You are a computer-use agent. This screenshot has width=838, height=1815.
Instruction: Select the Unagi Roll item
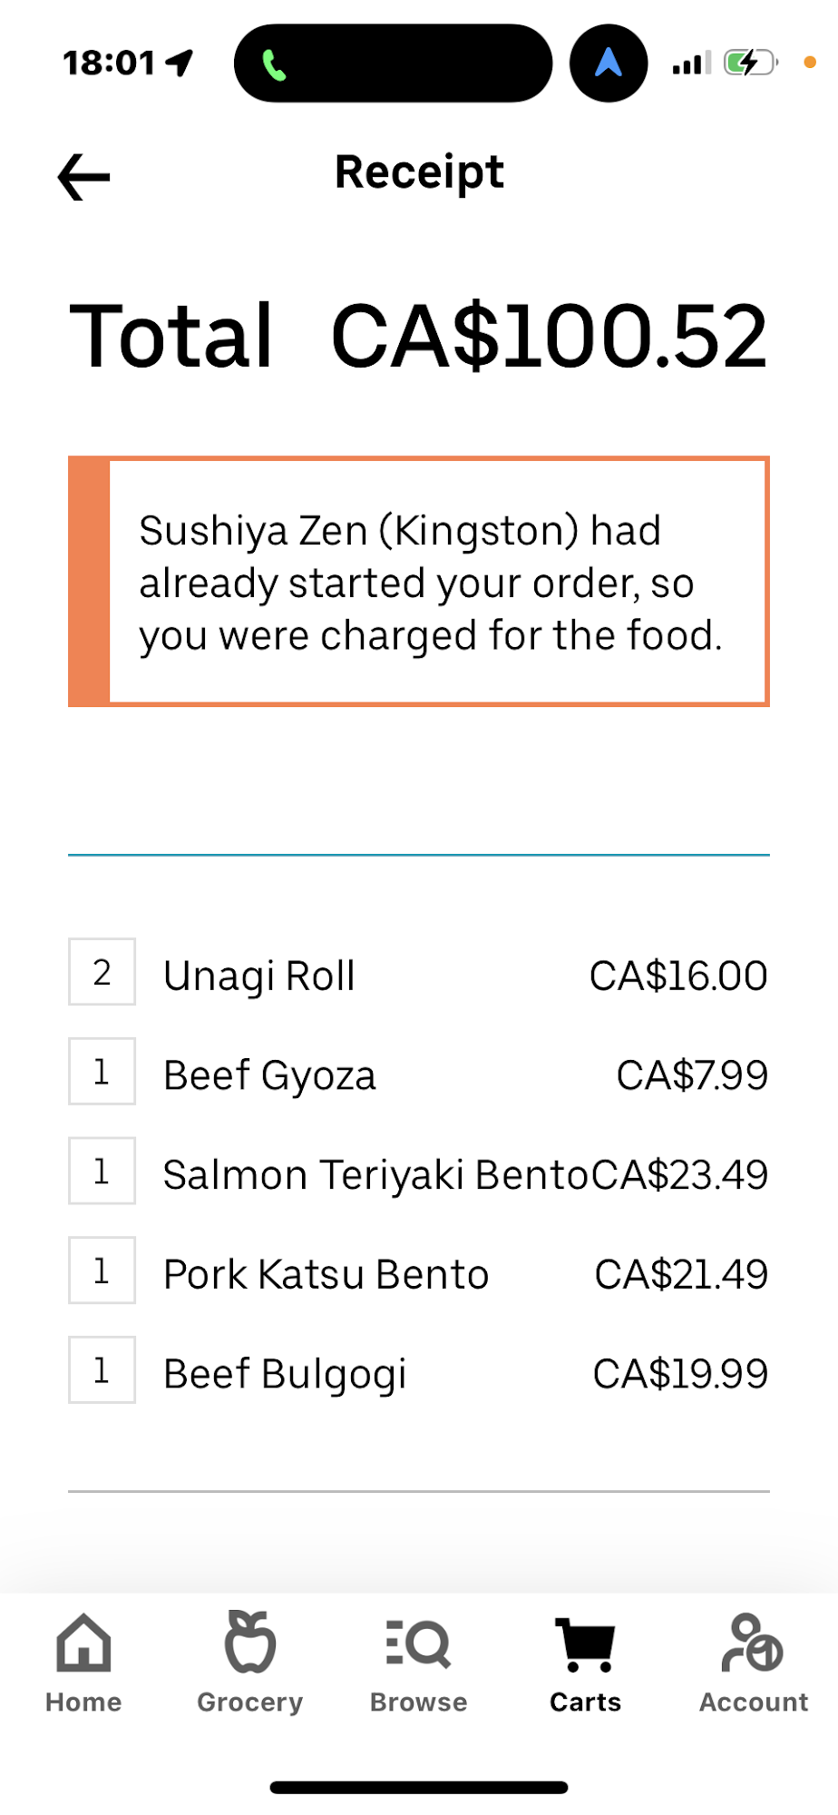point(259,976)
